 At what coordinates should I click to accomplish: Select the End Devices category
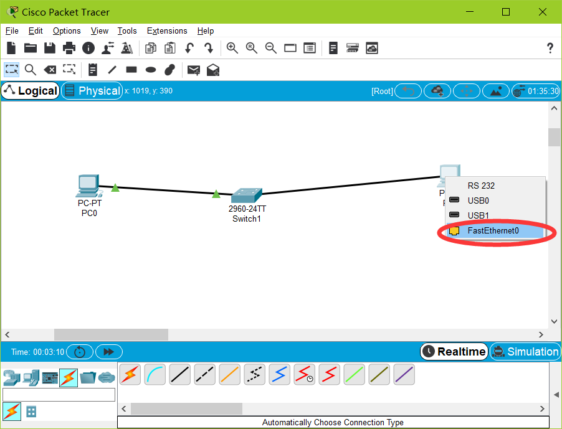[31, 377]
